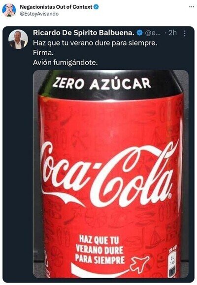Open the vertical three-dot menu on quoted tweet
The height and width of the screenshot is (285, 197).
click(185, 34)
